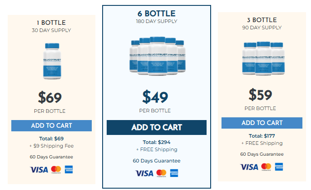The width and height of the screenshot is (311, 190).
Task: Click Visa logo in 3 bottle card
Action: pyautogui.click(x=250, y=167)
